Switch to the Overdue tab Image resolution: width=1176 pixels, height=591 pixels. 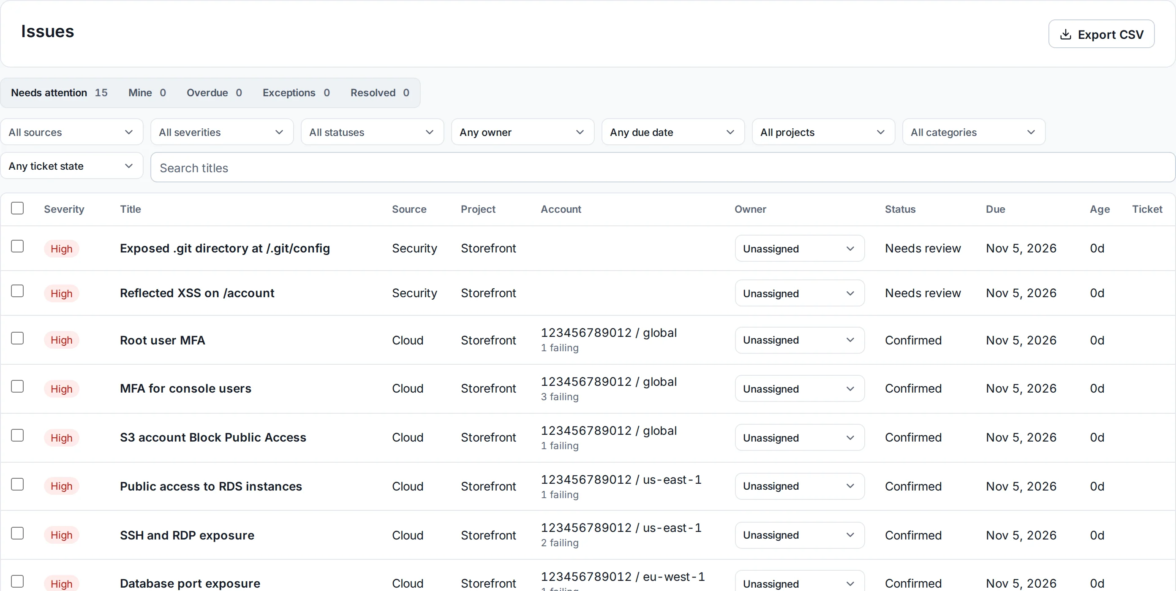coord(214,92)
